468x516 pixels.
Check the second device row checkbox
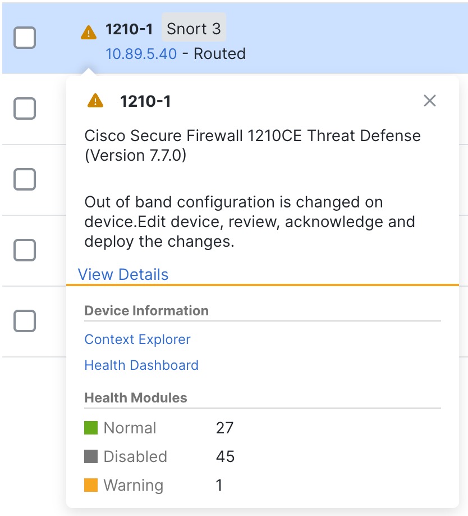point(25,108)
